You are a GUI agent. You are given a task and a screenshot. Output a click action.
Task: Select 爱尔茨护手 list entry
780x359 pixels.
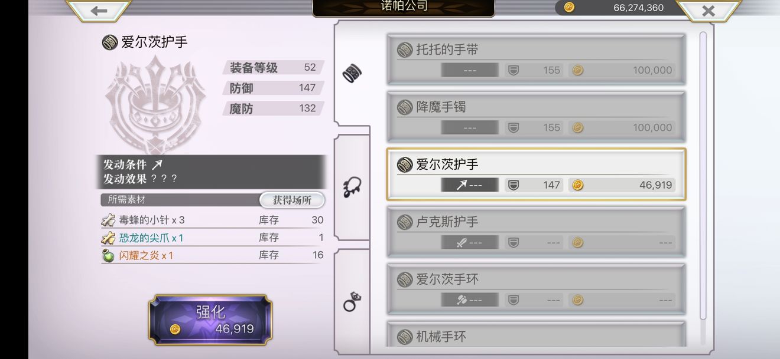(x=536, y=174)
